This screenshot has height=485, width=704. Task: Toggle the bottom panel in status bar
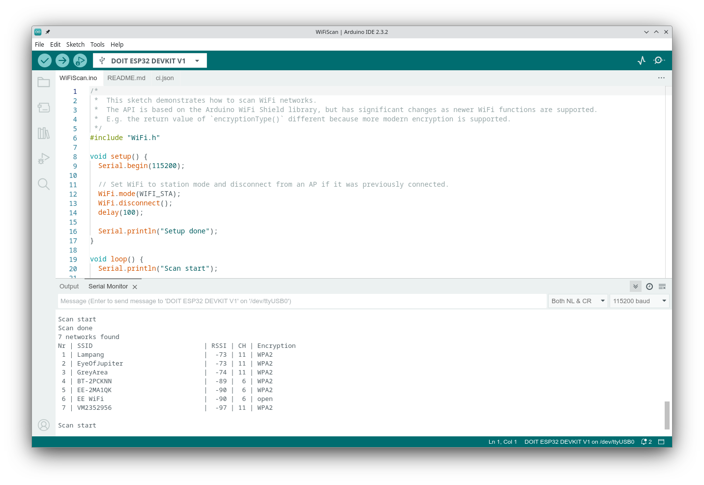click(661, 442)
